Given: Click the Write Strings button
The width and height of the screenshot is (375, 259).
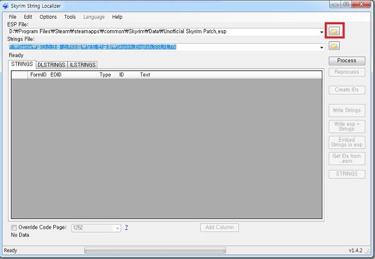Looking at the screenshot, I should coord(347,110).
